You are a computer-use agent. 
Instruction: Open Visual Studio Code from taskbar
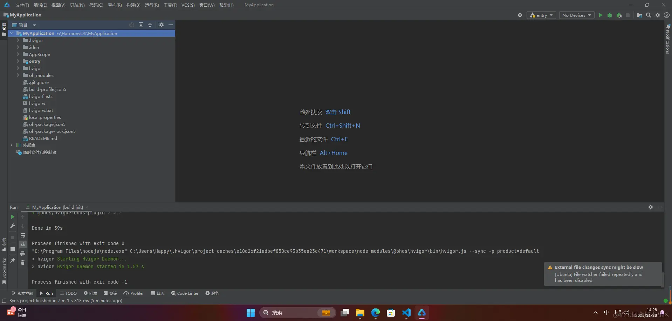[406, 313]
